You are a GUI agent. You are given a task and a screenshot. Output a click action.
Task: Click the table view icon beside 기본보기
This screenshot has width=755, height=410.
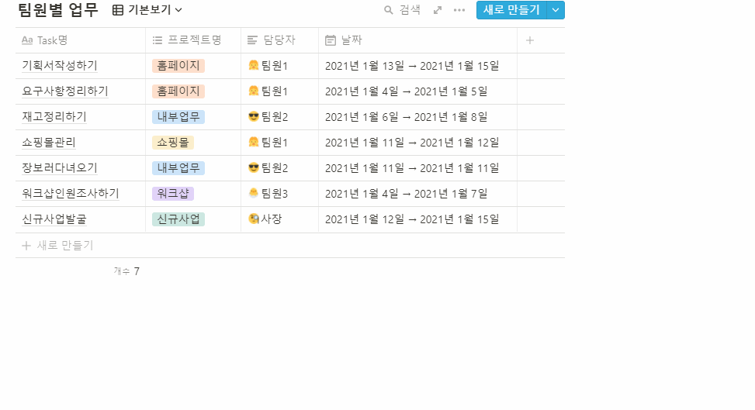point(117,10)
